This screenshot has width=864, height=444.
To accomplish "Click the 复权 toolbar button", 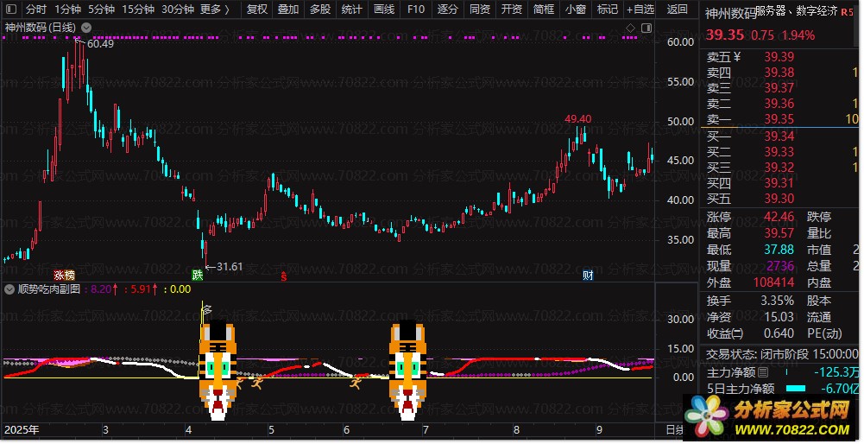I will [256, 10].
